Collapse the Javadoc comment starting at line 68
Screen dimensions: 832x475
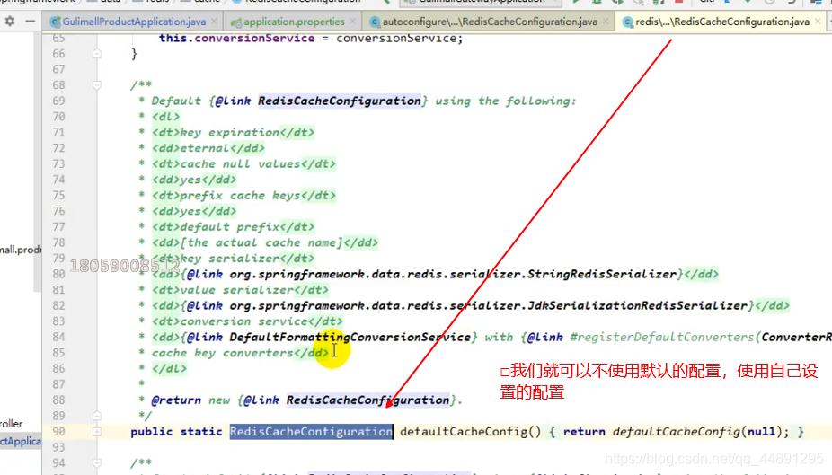click(96, 84)
